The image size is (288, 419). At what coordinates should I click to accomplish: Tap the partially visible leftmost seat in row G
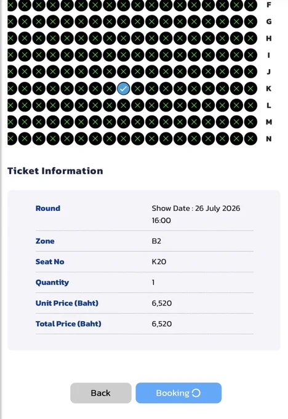(12, 22)
